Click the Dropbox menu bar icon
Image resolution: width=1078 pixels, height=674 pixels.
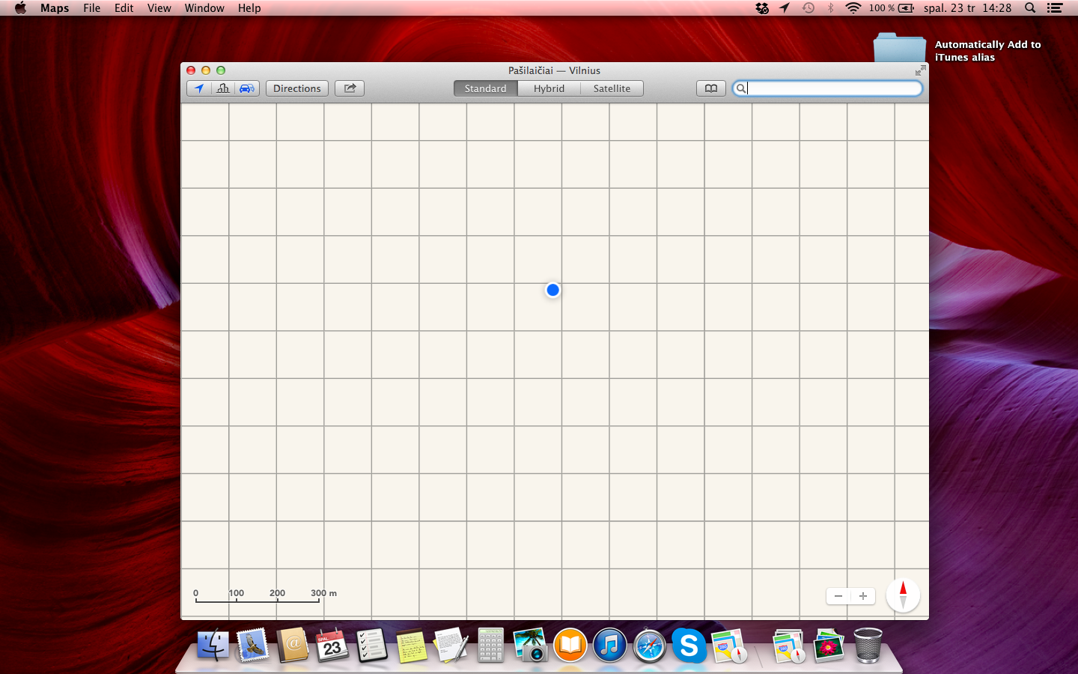pos(762,8)
